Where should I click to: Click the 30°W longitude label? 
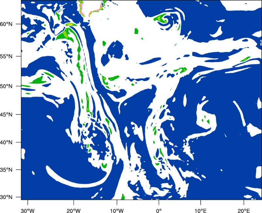coord(28,211)
